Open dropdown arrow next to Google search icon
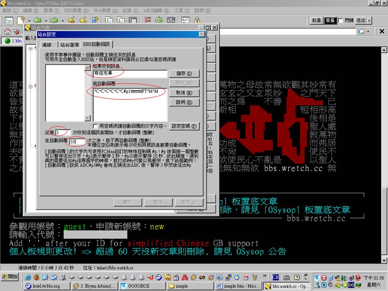 pos(368,31)
